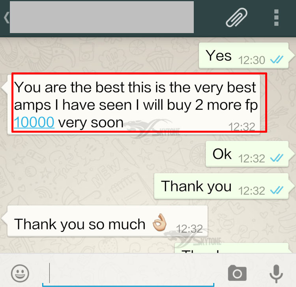The image size is (296, 287).
Task: Tap read-receipt ticks on "Ok" message
Action: pyautogui.click(x=277, y=158)
